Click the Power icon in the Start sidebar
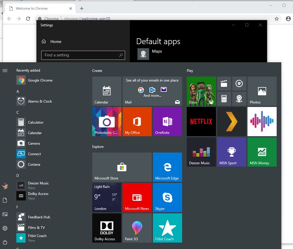Image resolution: width=293 pixels, height=249 pixels. 5,242
